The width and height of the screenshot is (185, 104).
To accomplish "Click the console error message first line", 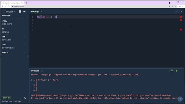I will pyautogui.click(x=86, y=75).
